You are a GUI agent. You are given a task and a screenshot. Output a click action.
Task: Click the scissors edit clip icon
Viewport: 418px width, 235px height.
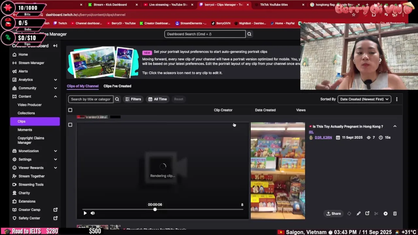(376, 213)
